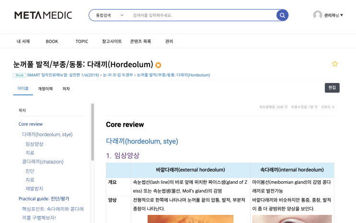This screenshot has width=356, height=223.
Task: Click the 양상 row label
Action: click(113, 200)
